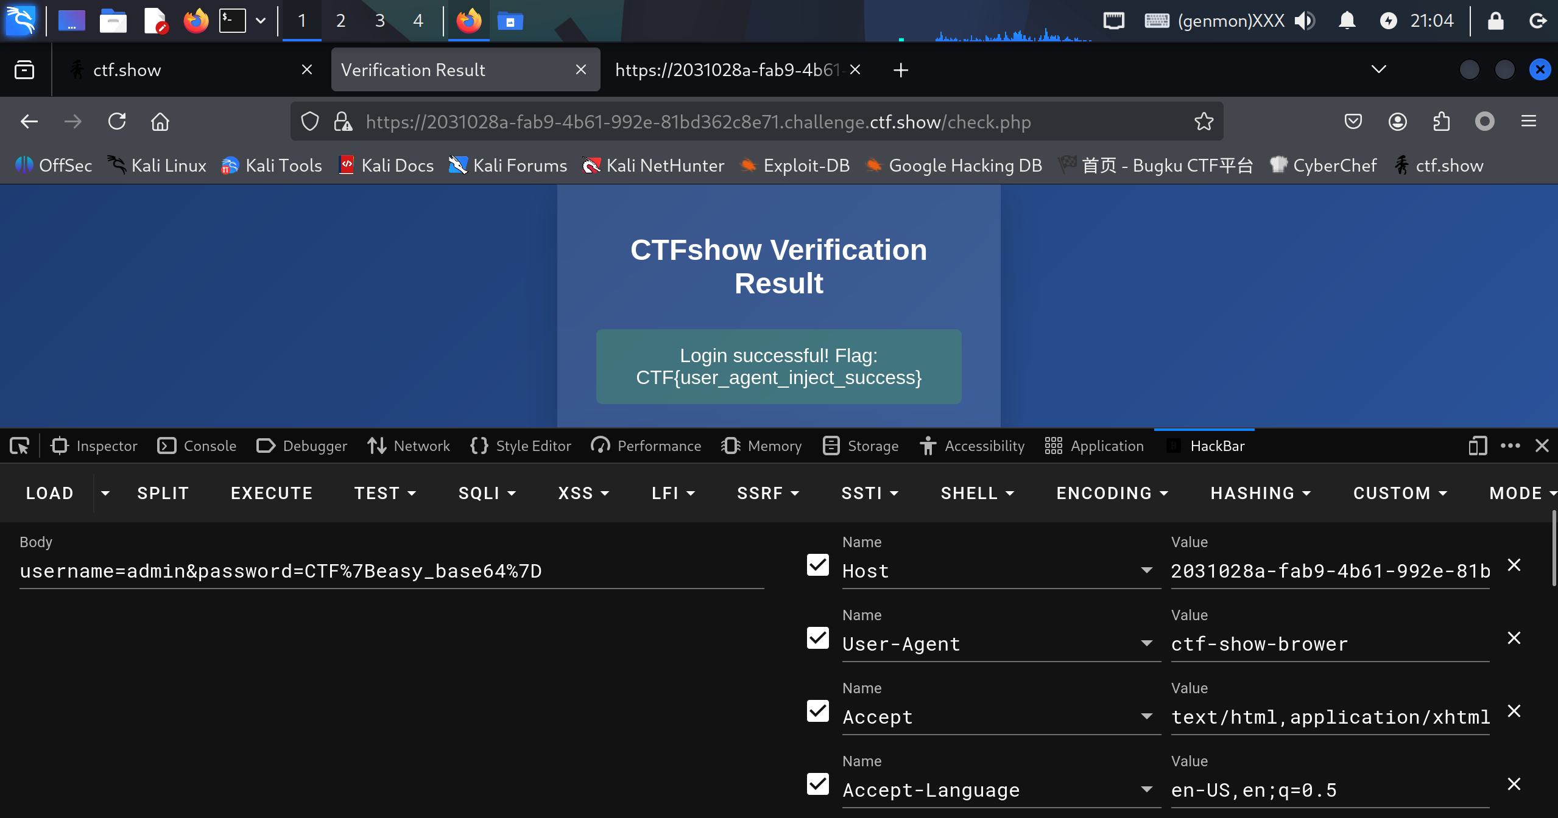Open the ENCODING dropdown in HackBar

coord(1112,493)
